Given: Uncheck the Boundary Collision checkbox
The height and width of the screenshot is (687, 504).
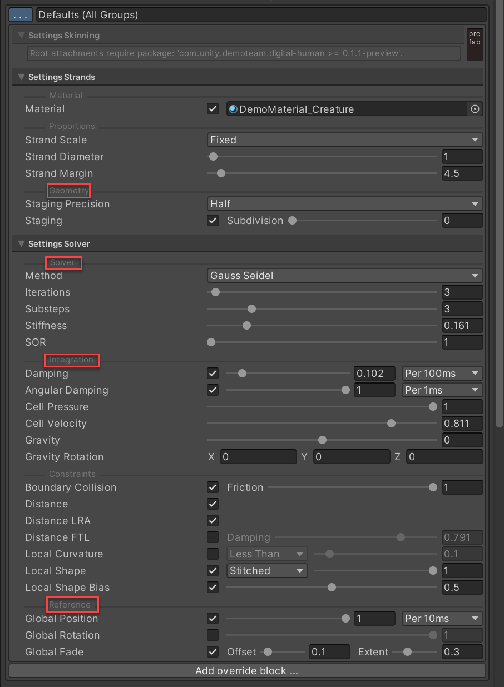Looking at the screenshot, I should pyautogui.click(x=213, y=487).
